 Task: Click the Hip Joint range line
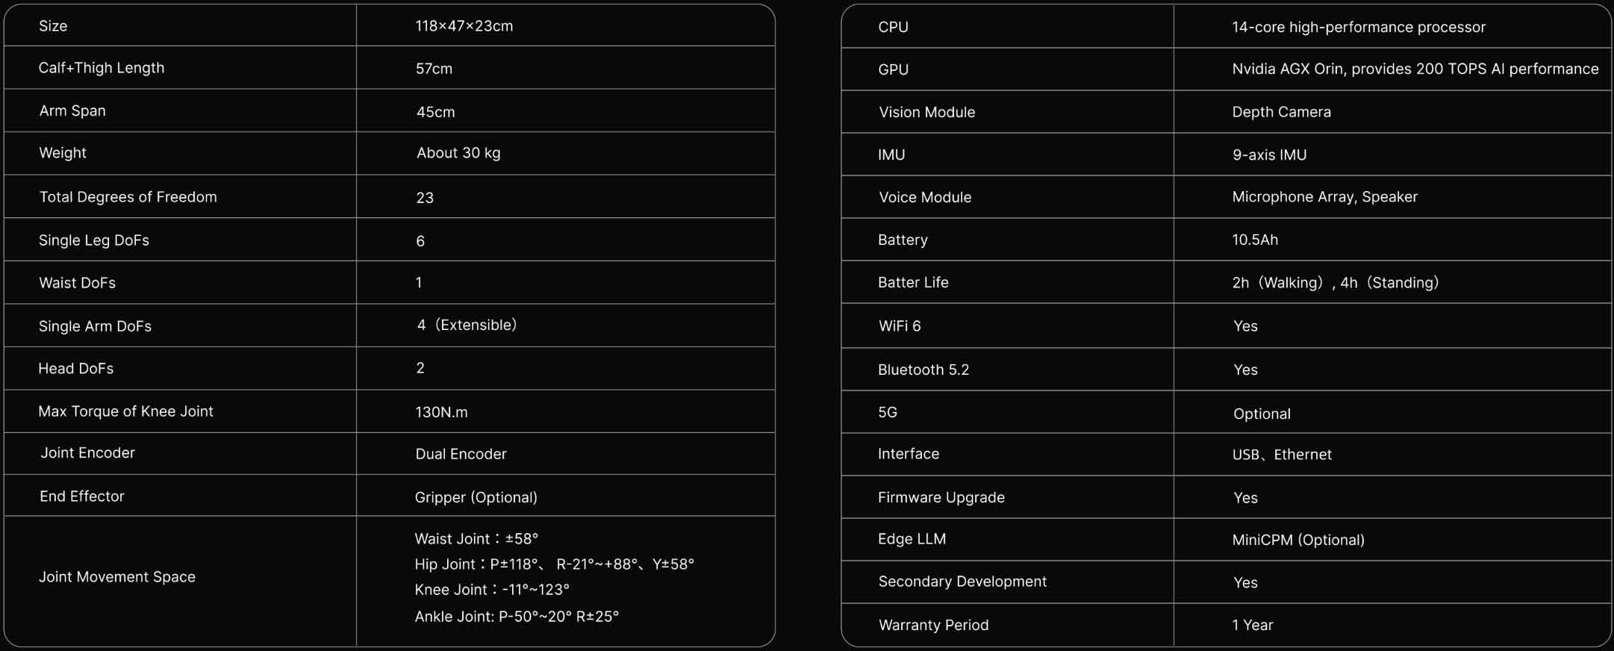pyautogui.click(x=554, y=564)
